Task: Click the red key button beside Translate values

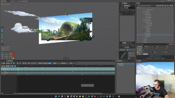Action: 13,55
